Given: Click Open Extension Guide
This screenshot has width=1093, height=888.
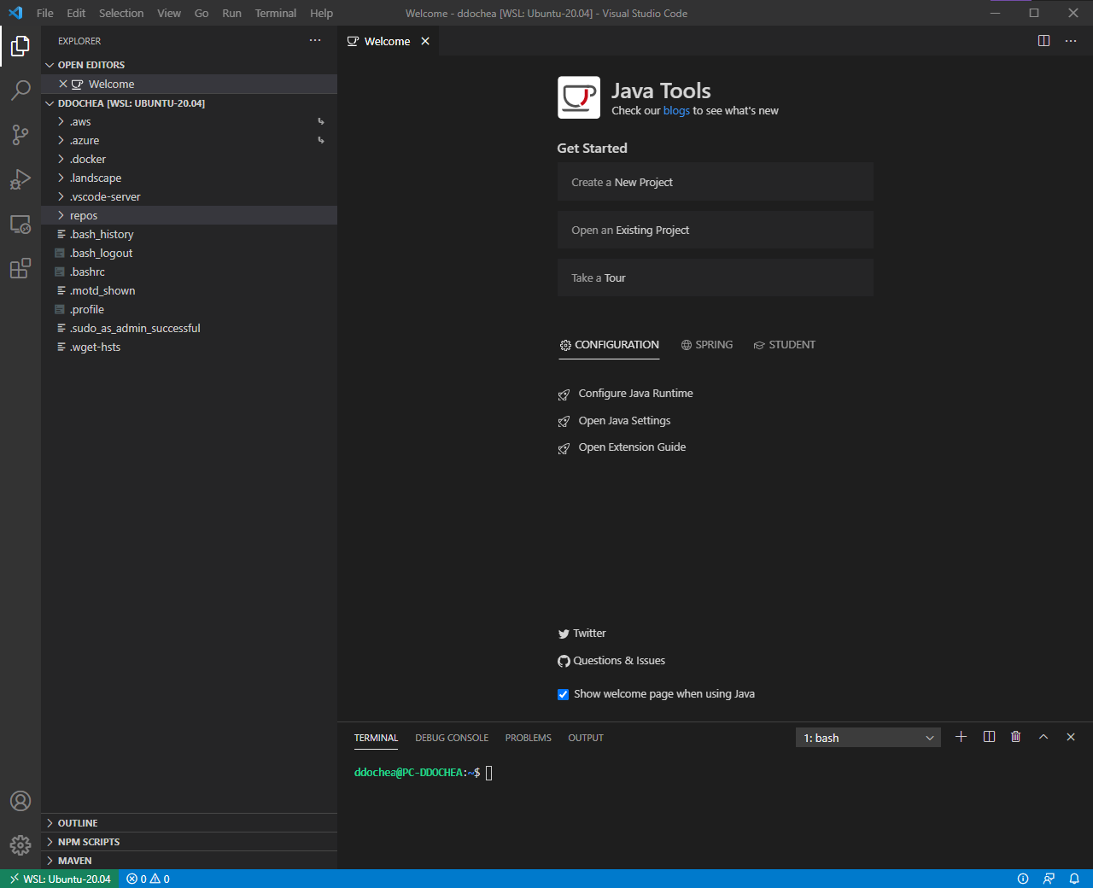Looking at the screenshot, I should click(x=632, y=447).
